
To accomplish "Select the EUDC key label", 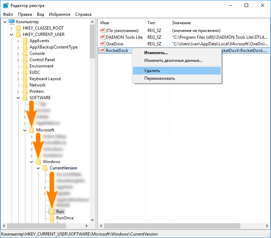I will point(35,72).
